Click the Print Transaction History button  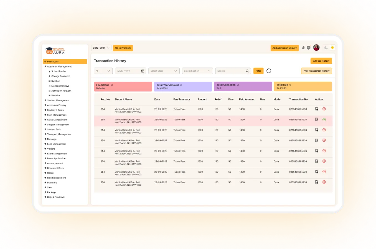pyautogui.click(x=316, y=71)
